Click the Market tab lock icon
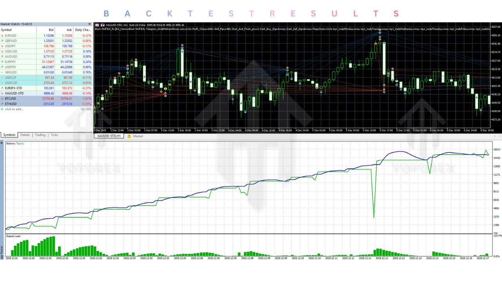Image resolution: width=502 pixels, height=282 pixels. coord(129,136)
